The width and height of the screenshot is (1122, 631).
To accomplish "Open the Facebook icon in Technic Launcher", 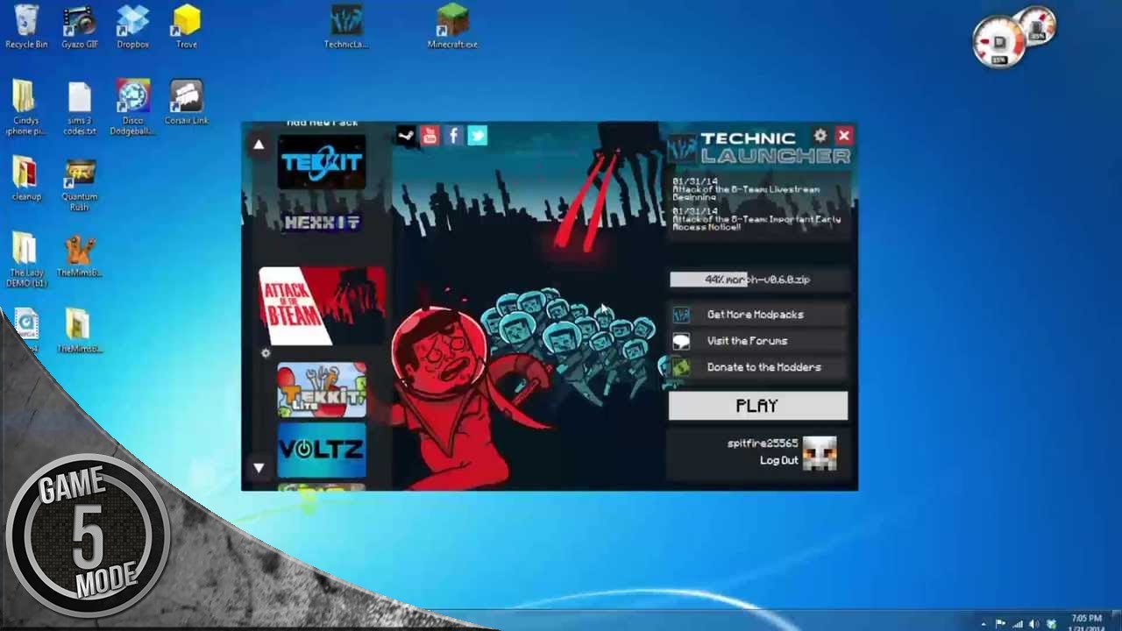I will 453,135.
